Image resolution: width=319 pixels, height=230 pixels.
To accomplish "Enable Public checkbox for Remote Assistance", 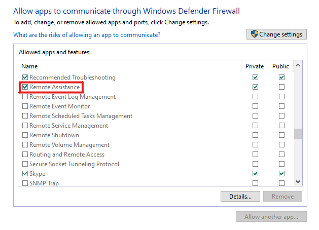I will (281, 87).
